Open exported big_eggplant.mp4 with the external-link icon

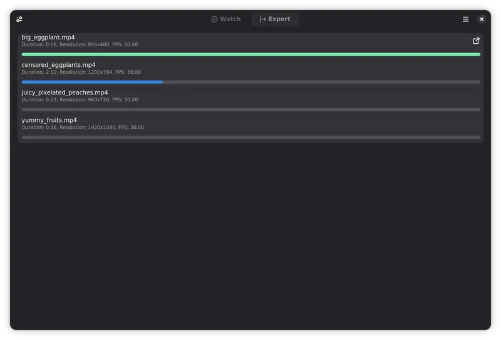pos(476,41)
